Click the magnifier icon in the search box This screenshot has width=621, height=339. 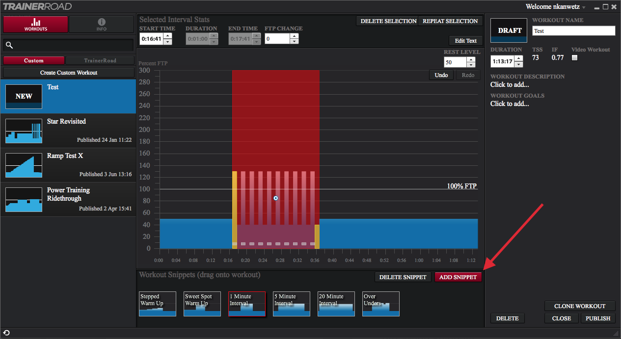click(x=9, y=45)
